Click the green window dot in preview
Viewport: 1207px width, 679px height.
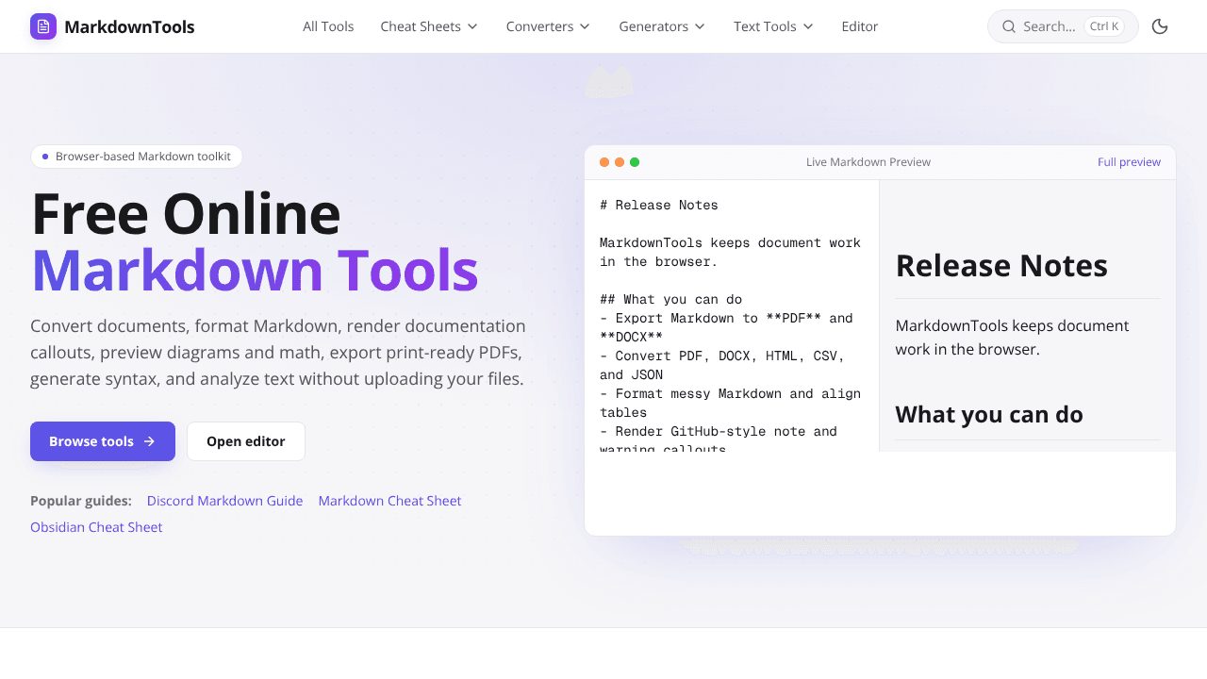635,162
